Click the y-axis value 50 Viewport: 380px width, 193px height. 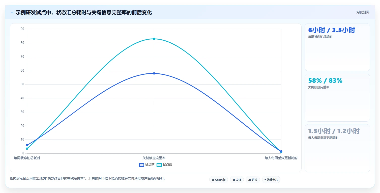tap(22, 84)
